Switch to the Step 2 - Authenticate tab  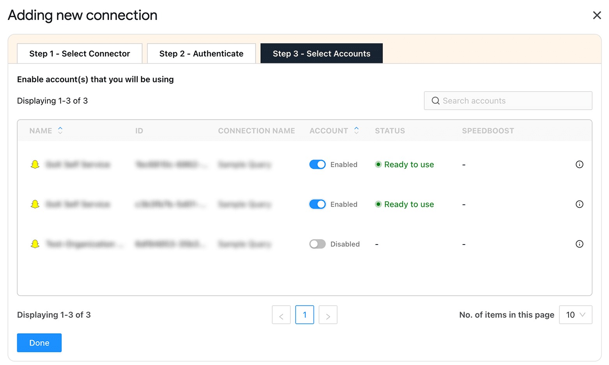(201, 53)
